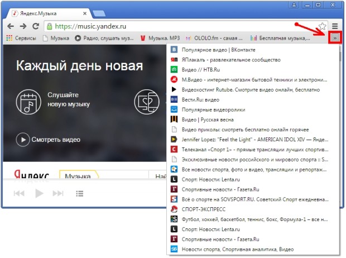Viewport: 346px width, 258px height.
Task: Open М.Видео интернет-магазин entry
Action: click(253, 79)
